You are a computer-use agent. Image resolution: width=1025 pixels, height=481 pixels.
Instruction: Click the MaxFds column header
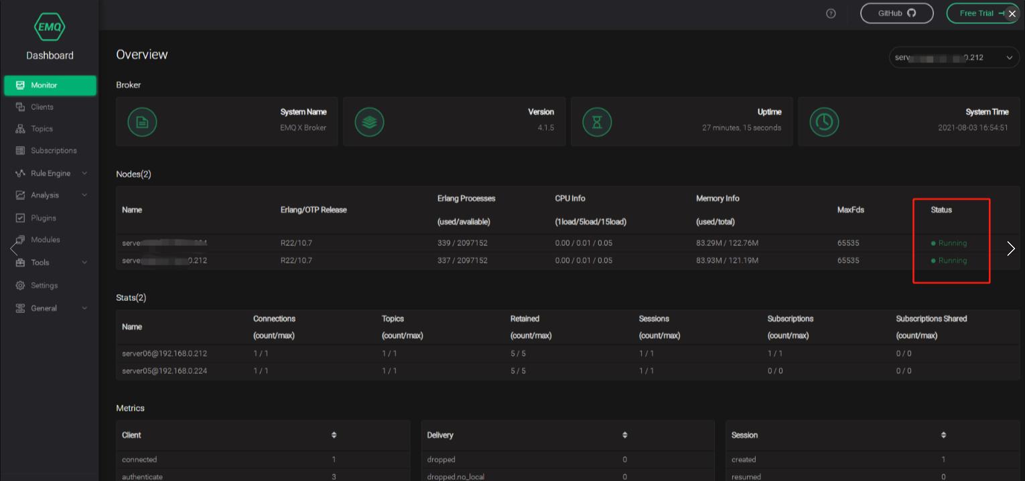coord(851,210)
